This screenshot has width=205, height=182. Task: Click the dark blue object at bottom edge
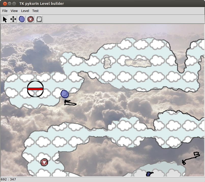point(149,174)
